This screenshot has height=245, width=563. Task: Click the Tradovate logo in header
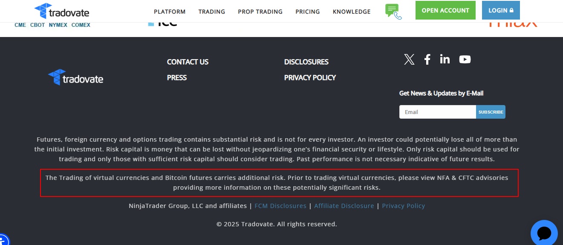click(x=61, y=11)
